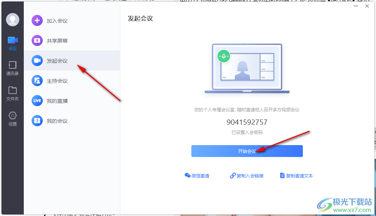376x216 pixels.
Task: Click 复制入会链接 copy link
Action: tap(247, 176)
